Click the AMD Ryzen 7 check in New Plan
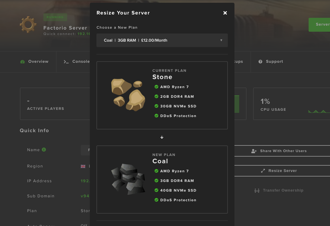 (x=156, y=171)
